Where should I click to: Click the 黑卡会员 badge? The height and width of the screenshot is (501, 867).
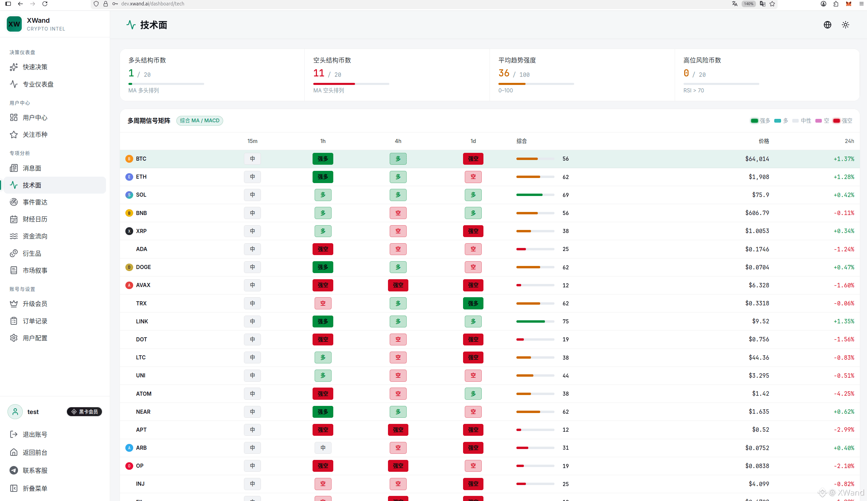point(84,412)
